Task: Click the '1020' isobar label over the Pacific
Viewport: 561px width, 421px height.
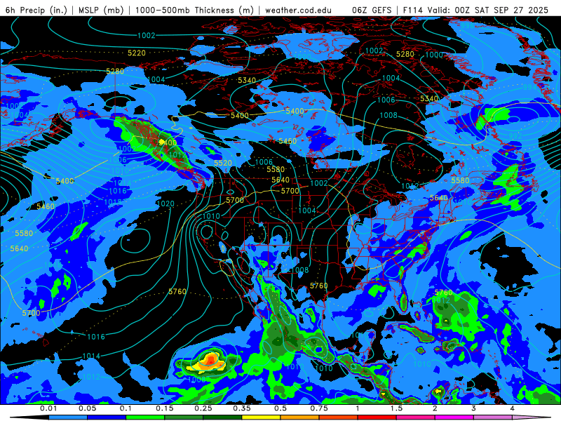Action: point(165,203)
